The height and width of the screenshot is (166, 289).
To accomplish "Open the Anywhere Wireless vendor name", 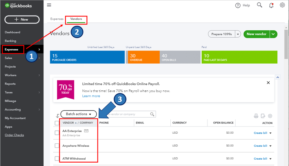I will 76,146.
